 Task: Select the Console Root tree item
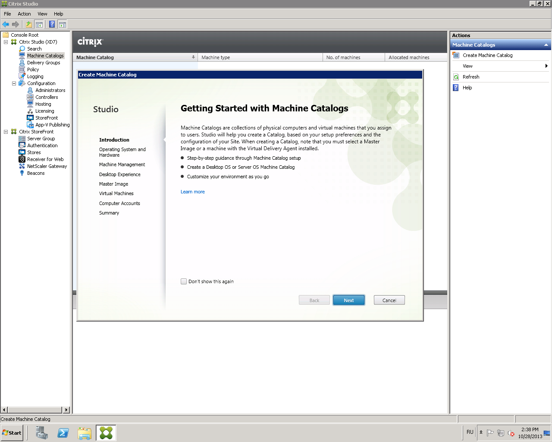tap(25, 35)
